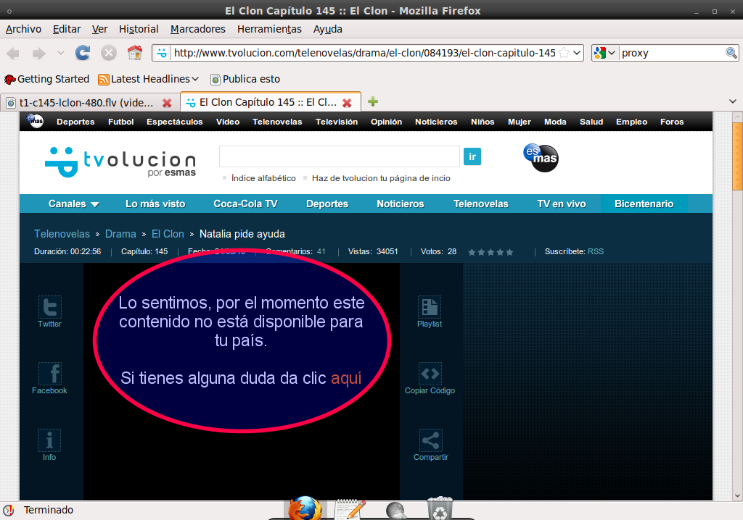Click the 'ir' search button
Image resolution: width=743 pixels, height=520 pixels.
pos(472,156)
